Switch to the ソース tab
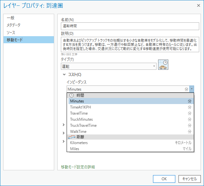 [11, 32]
